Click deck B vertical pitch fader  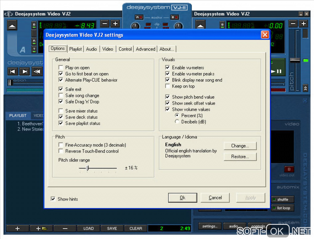click(295, 60)
